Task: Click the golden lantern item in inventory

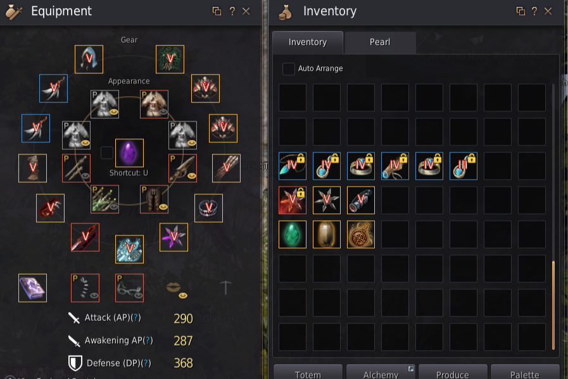Action: [x=326, y=235]
